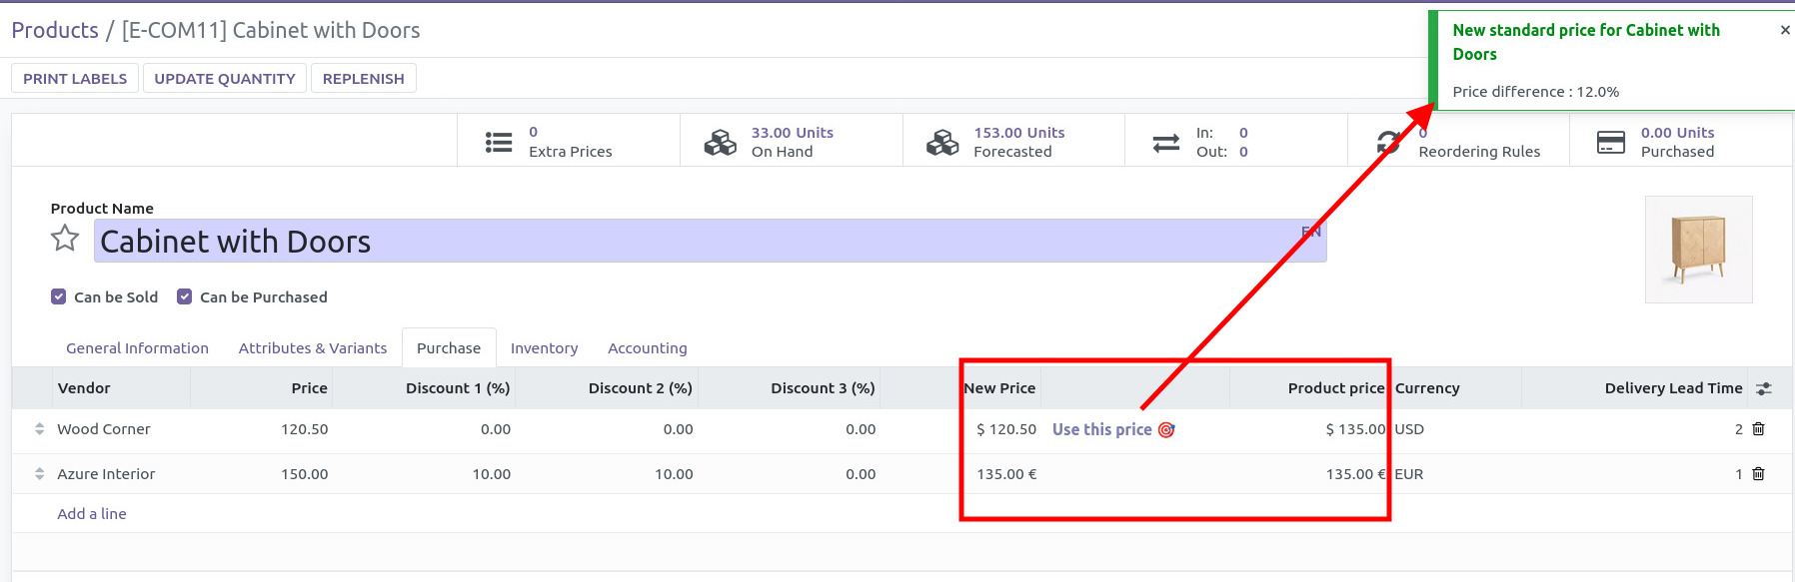The height and width of the screenshot is (582, 1795).
Task: Click the 120.50 price cell
Action: (262, 429)
